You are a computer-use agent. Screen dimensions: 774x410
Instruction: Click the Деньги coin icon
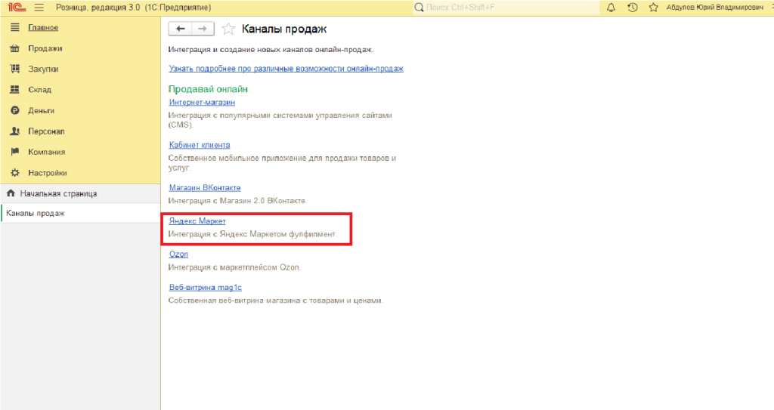15,110
